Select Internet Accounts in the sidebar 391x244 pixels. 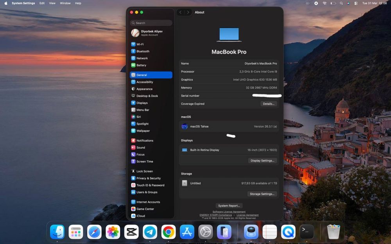[151, 202]
